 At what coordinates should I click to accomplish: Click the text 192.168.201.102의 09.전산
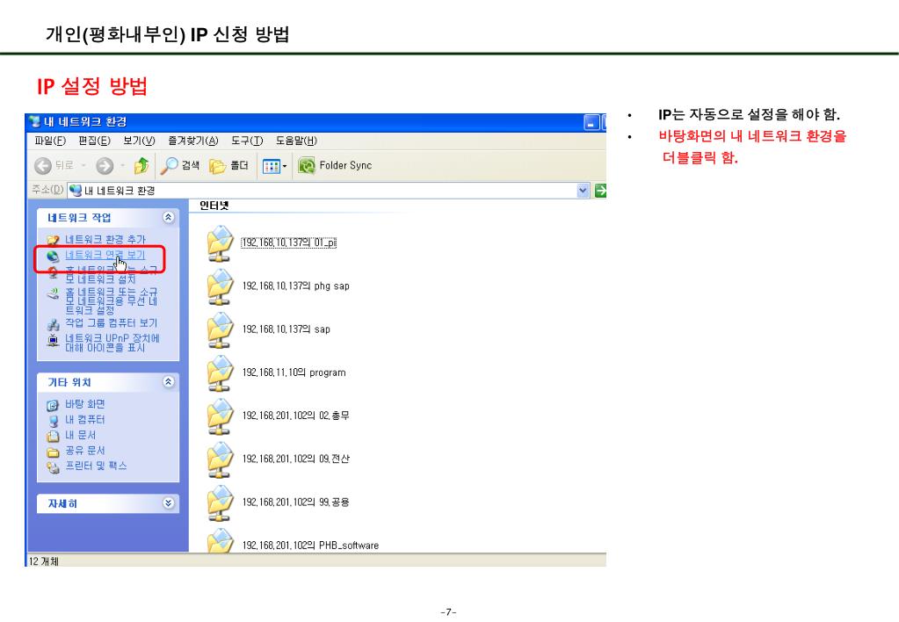(296, 459)
